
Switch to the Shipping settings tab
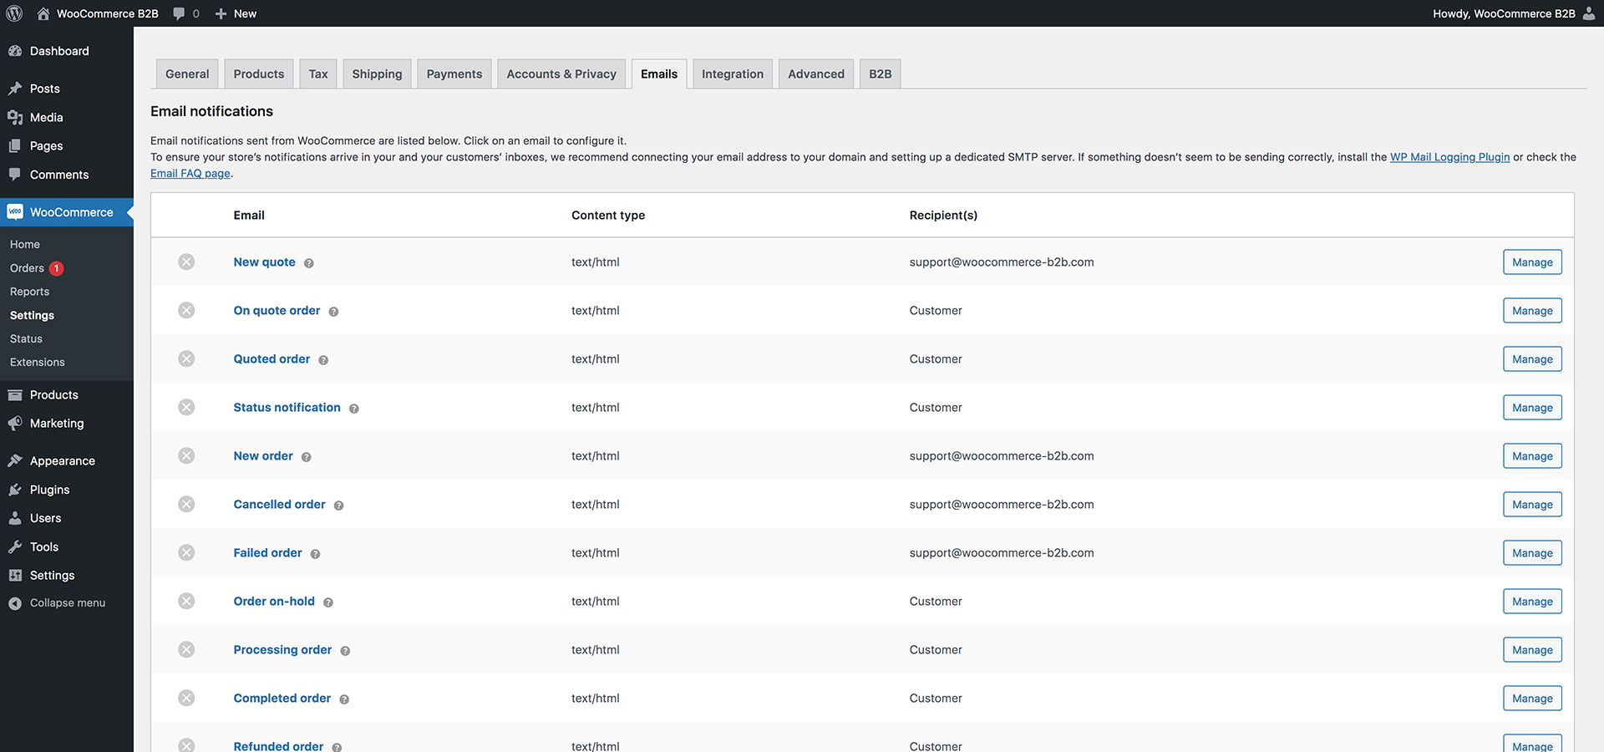click(x=377, y=74)
